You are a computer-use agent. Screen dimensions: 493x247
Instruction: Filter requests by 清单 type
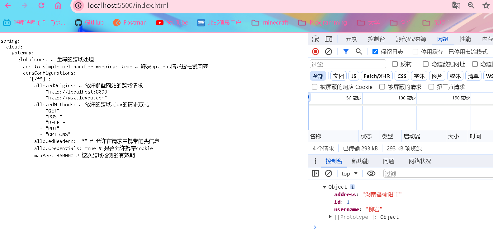tap(473, 76)
